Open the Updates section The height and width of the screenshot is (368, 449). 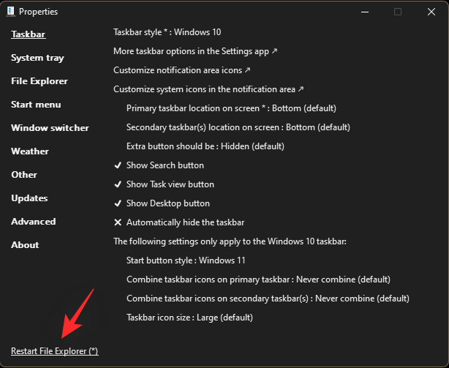(x=29, y=198)
